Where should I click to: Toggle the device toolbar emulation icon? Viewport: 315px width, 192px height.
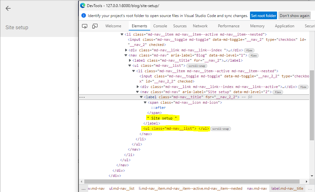coord(95,26)
